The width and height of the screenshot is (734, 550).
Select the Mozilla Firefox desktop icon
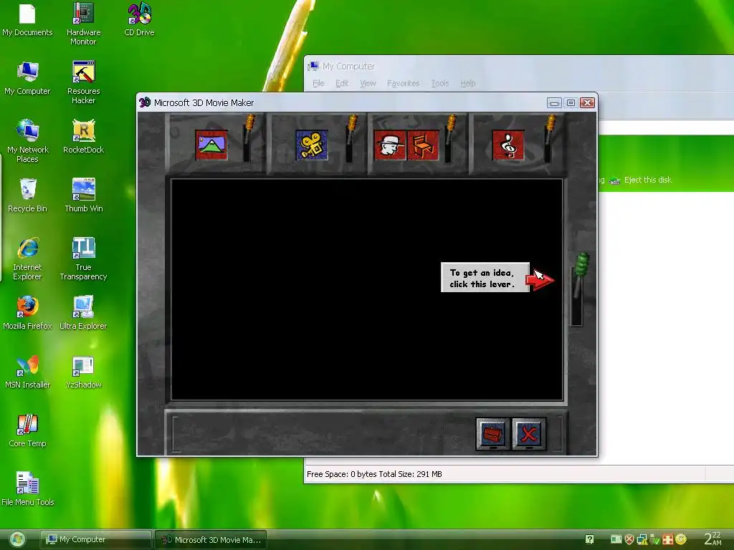(27, 314)
